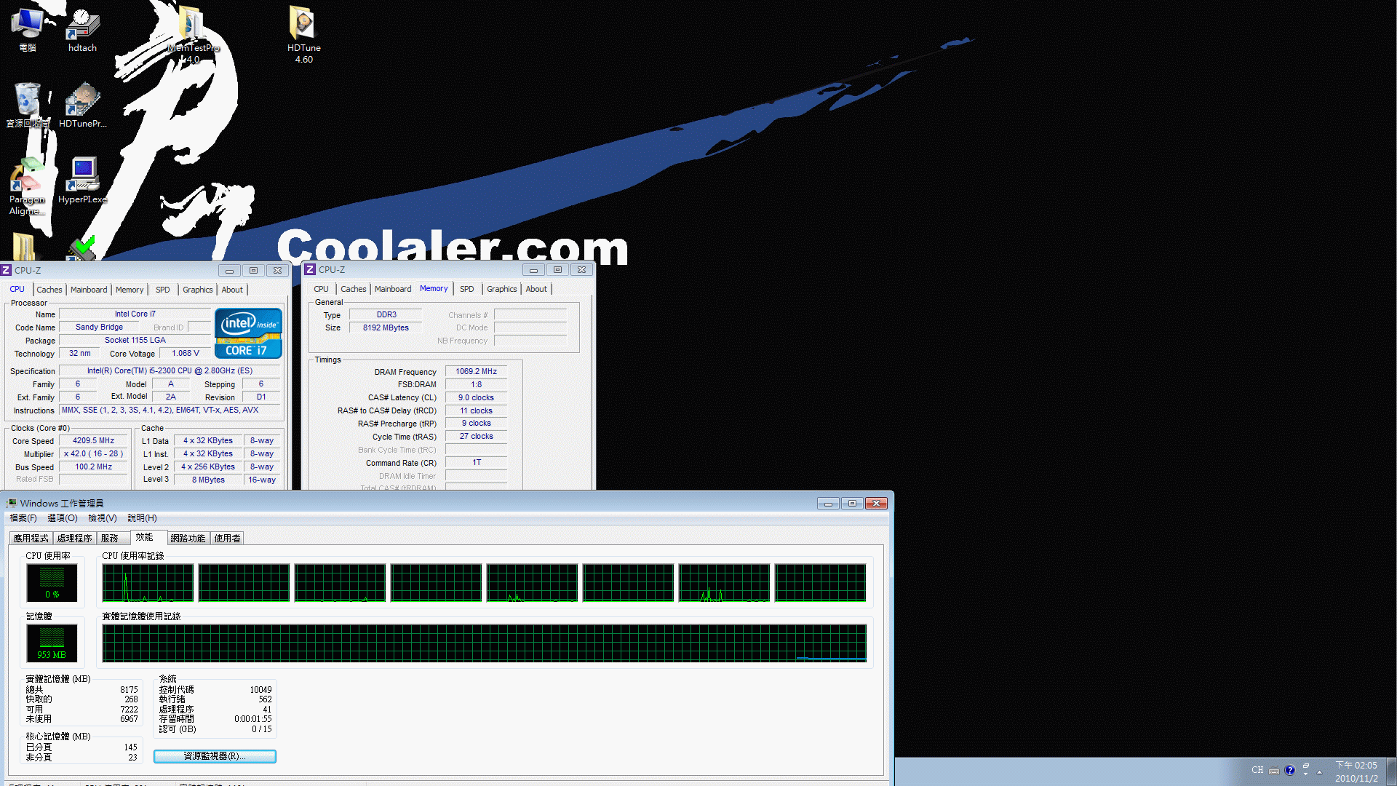Open the 電腦 computer desktop icon
Viewport: 1397px width, 786px height.
tap(28, 29)
